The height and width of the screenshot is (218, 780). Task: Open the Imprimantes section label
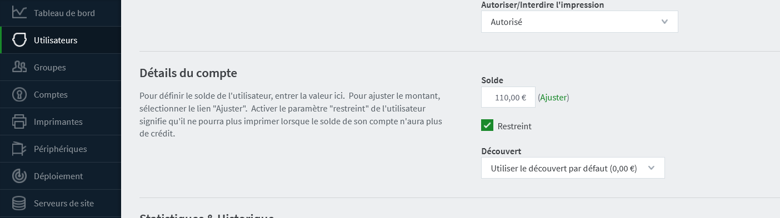click(58, 121)
